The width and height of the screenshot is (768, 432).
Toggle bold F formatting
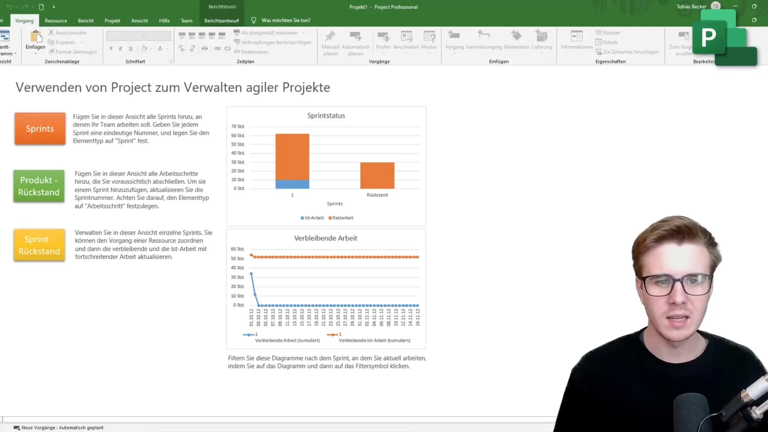[x=111, y=48]
